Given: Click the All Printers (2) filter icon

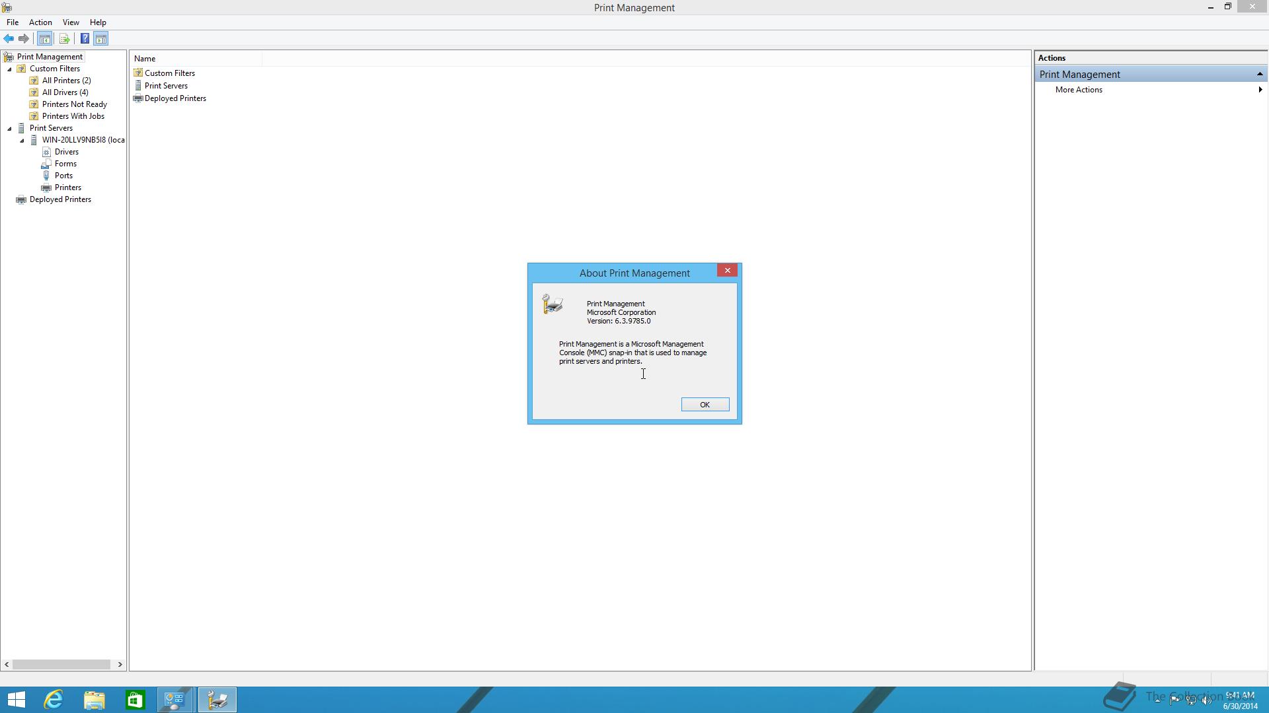Looking at the screenshot, I should (34, 81).
